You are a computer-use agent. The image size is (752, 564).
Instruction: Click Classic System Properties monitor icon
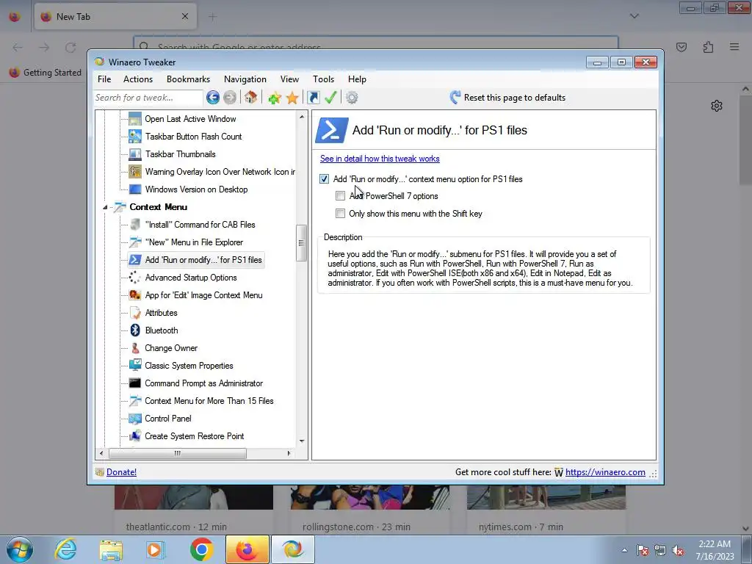pyautogui.click(x=135, y=366)
